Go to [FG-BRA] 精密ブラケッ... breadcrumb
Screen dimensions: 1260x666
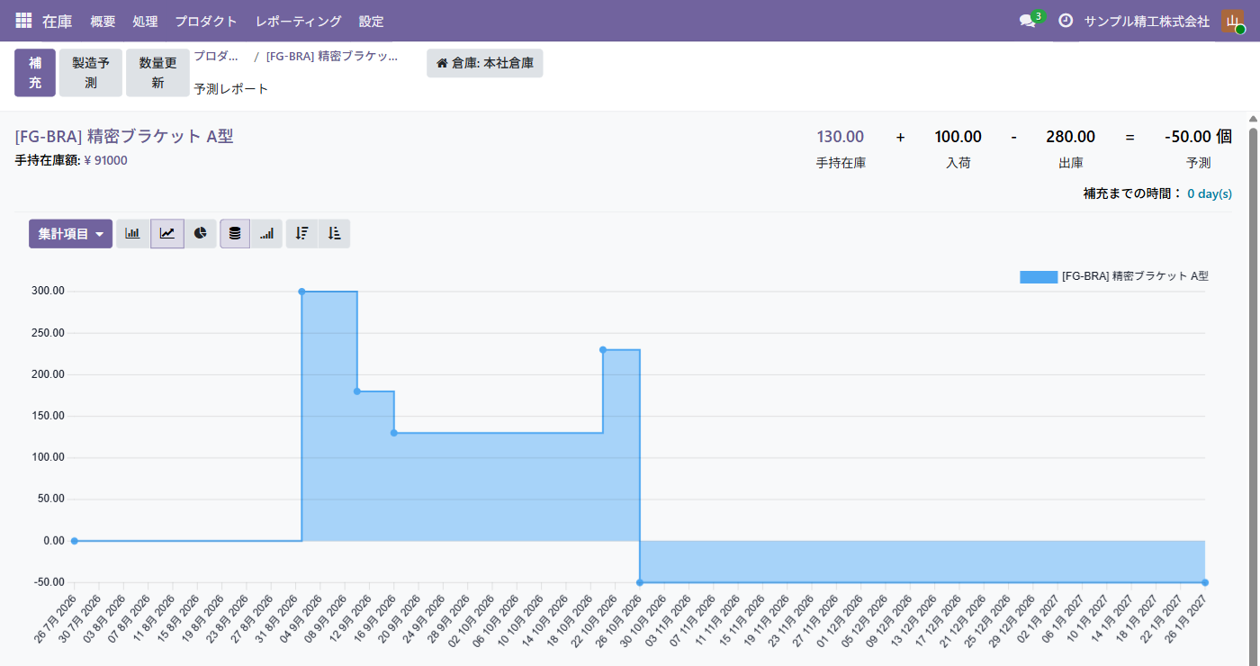332,56
